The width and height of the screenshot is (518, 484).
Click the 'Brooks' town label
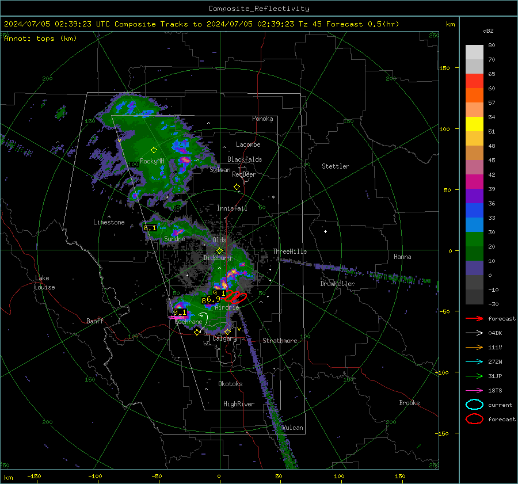(x=409, y=403)
